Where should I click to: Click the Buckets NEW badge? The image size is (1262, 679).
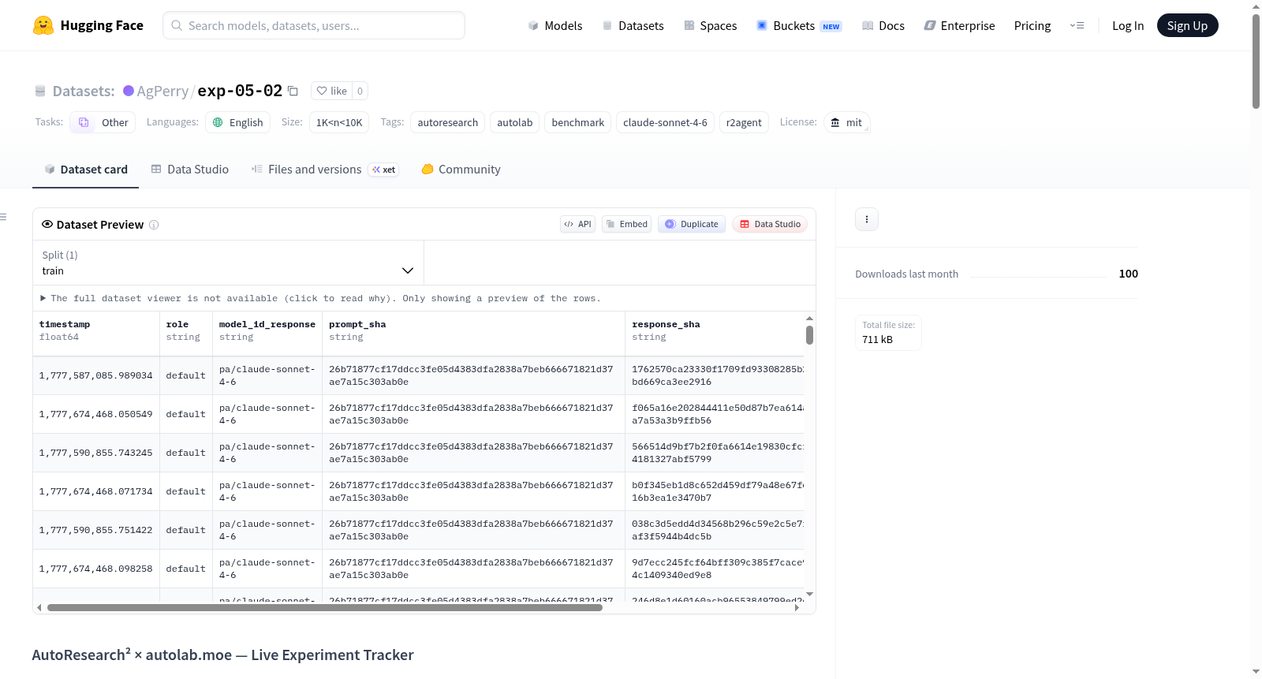click(x=831, y=26)
